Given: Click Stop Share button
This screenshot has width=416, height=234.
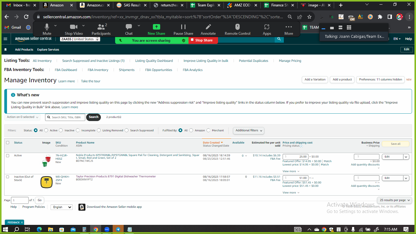Looking at the screenshot, I should click(x=203, y=40).
